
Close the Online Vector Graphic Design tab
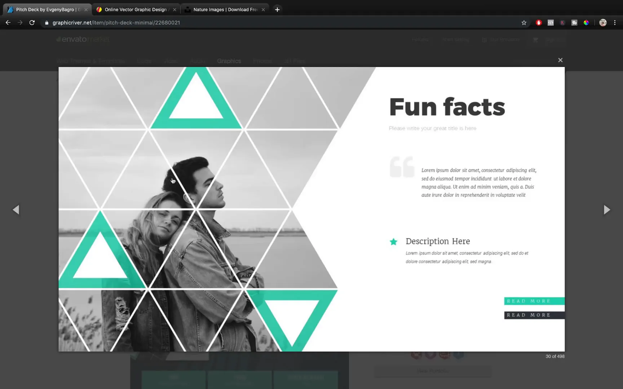pos(174,10)
